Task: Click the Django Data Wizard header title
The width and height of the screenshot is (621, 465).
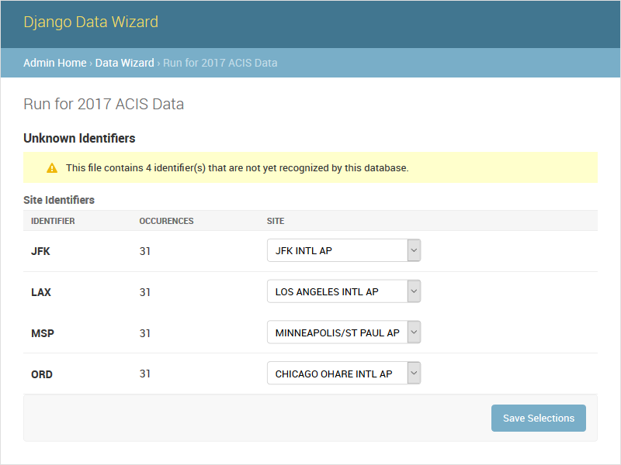Action: pyautogui.click(x=91, y=22)
